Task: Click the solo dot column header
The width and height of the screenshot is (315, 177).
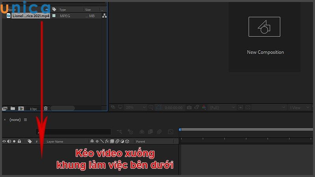Action: pos(14,141)
